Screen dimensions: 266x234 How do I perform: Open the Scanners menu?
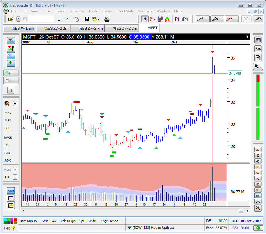[145, 11]
